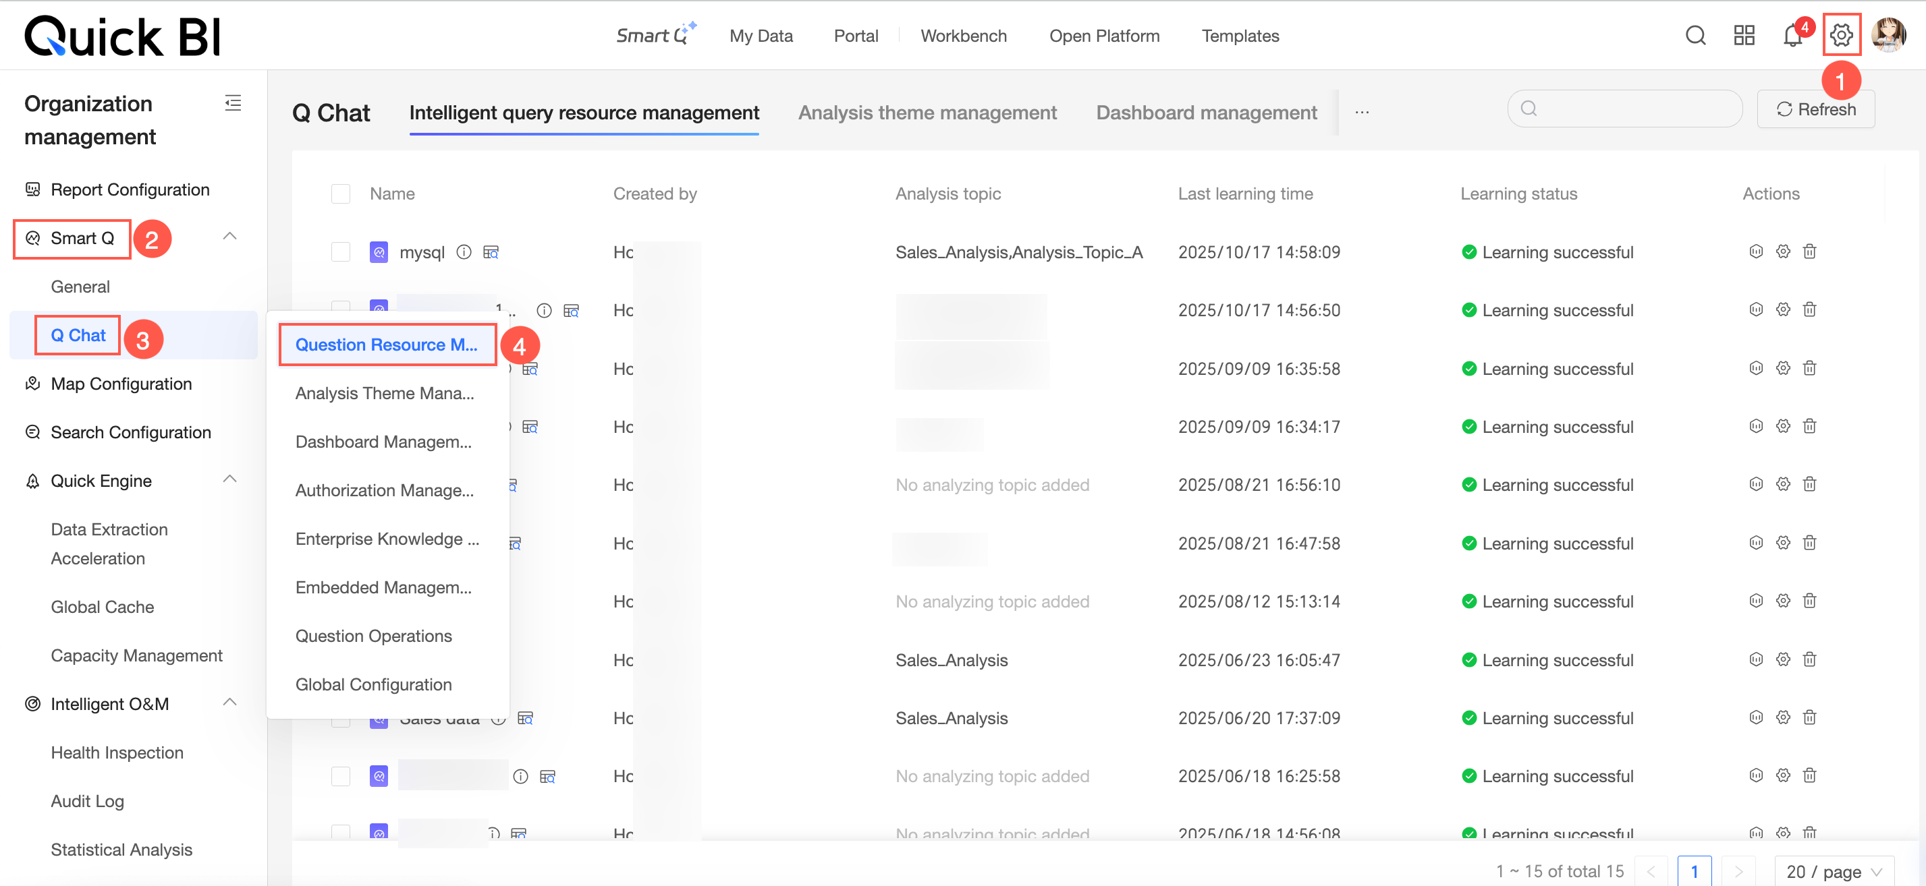This screenshot has height=886, width=1926.
Task: Tick the checkbox for the mysql row
Action: [340, 252]
